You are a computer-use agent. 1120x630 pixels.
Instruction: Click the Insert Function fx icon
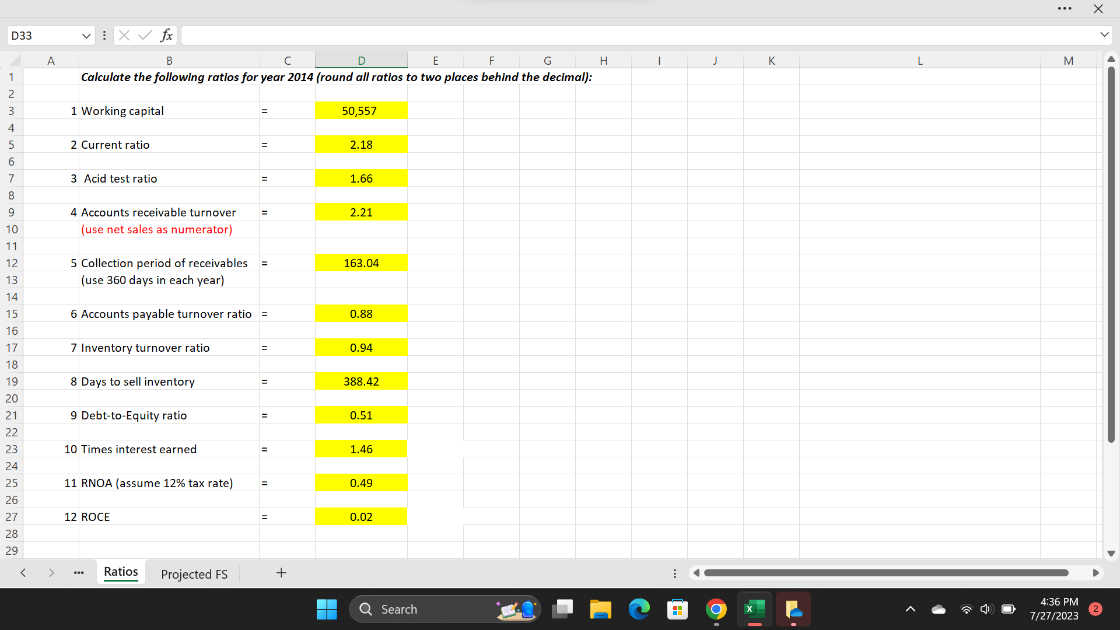click(166, 36)
